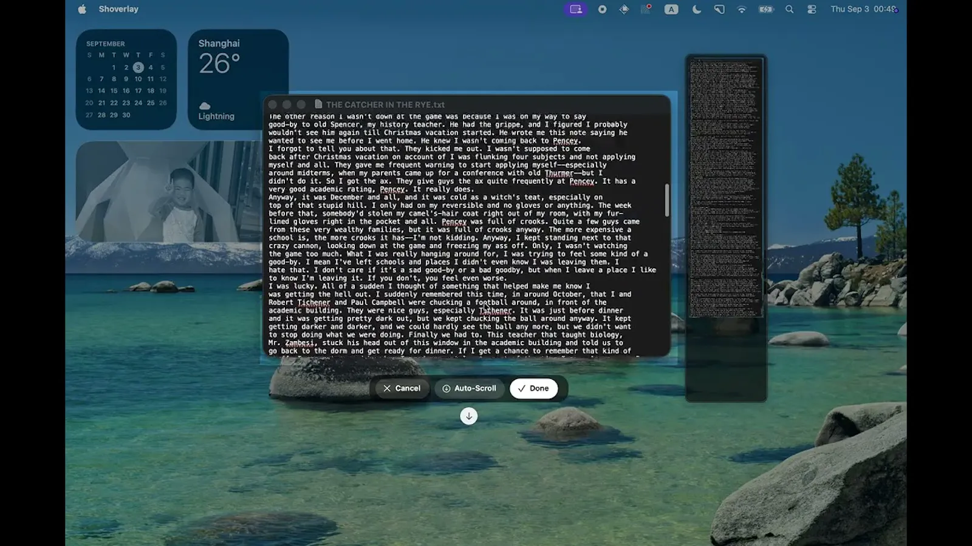Start Auto-Scroll capture

point(469,388)
